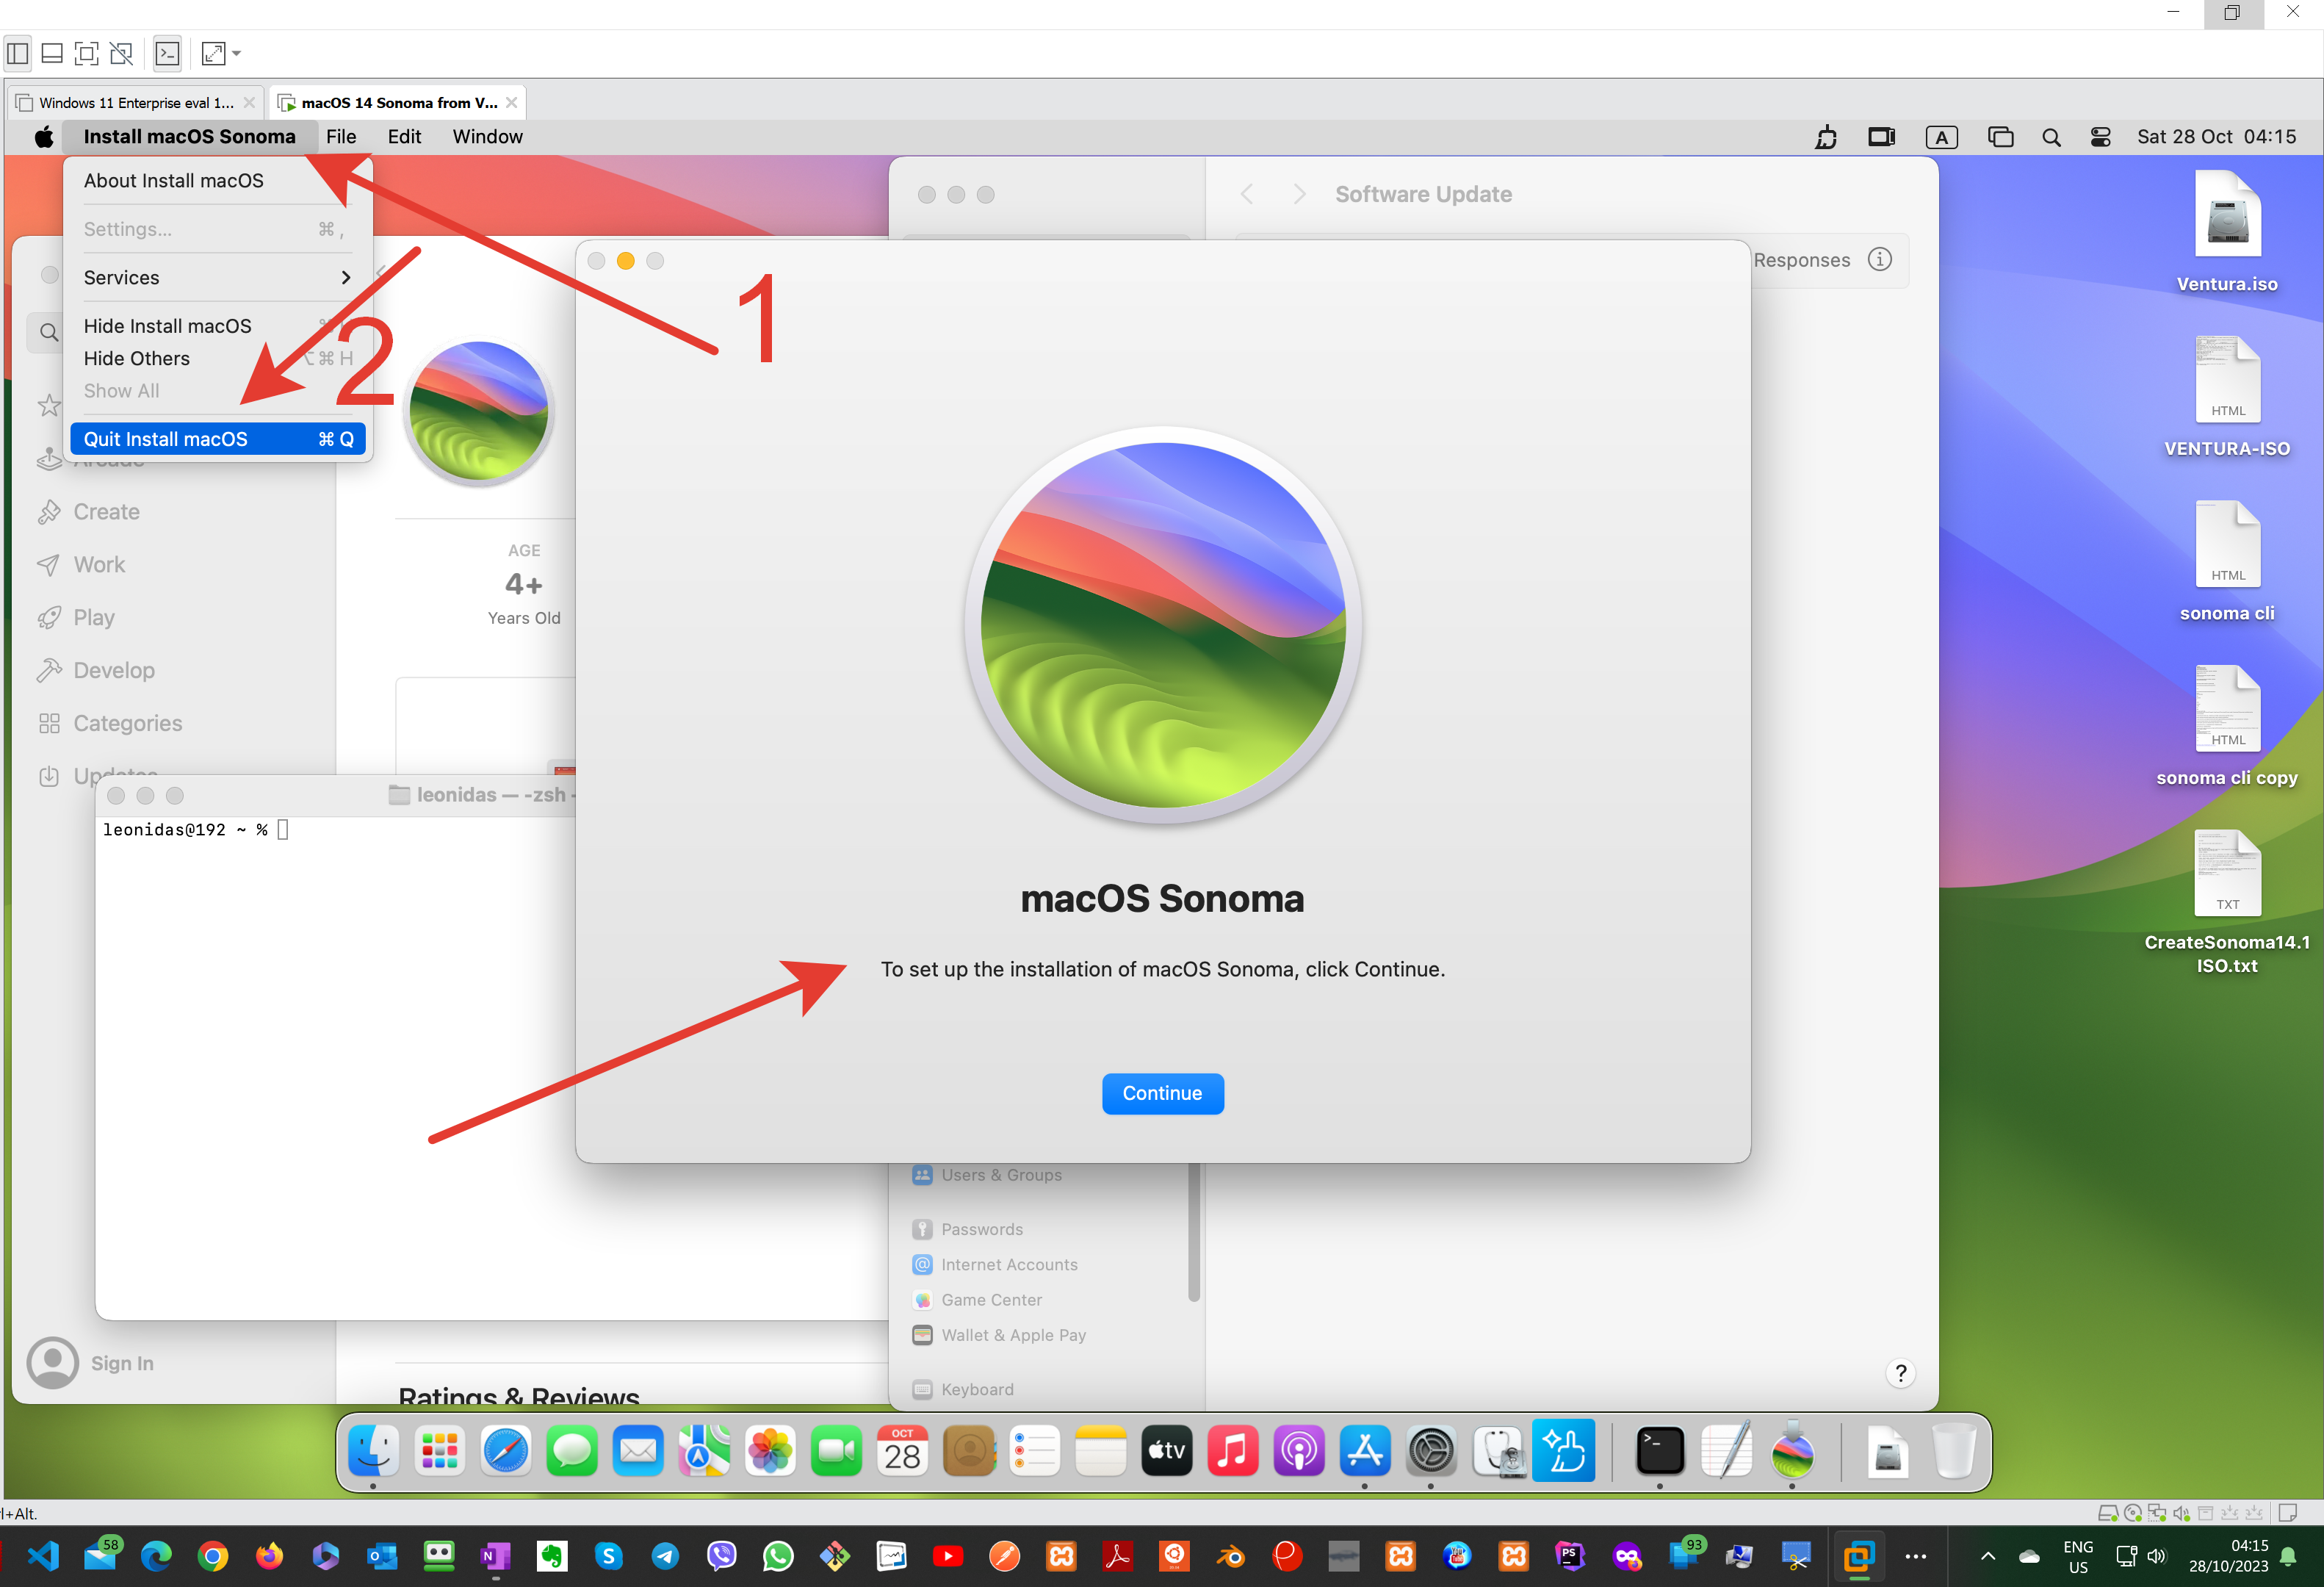Open Spotlight search in the menu bar
The height and width of the screenshot is (1587, 2324).
[x=2050, y=137]
